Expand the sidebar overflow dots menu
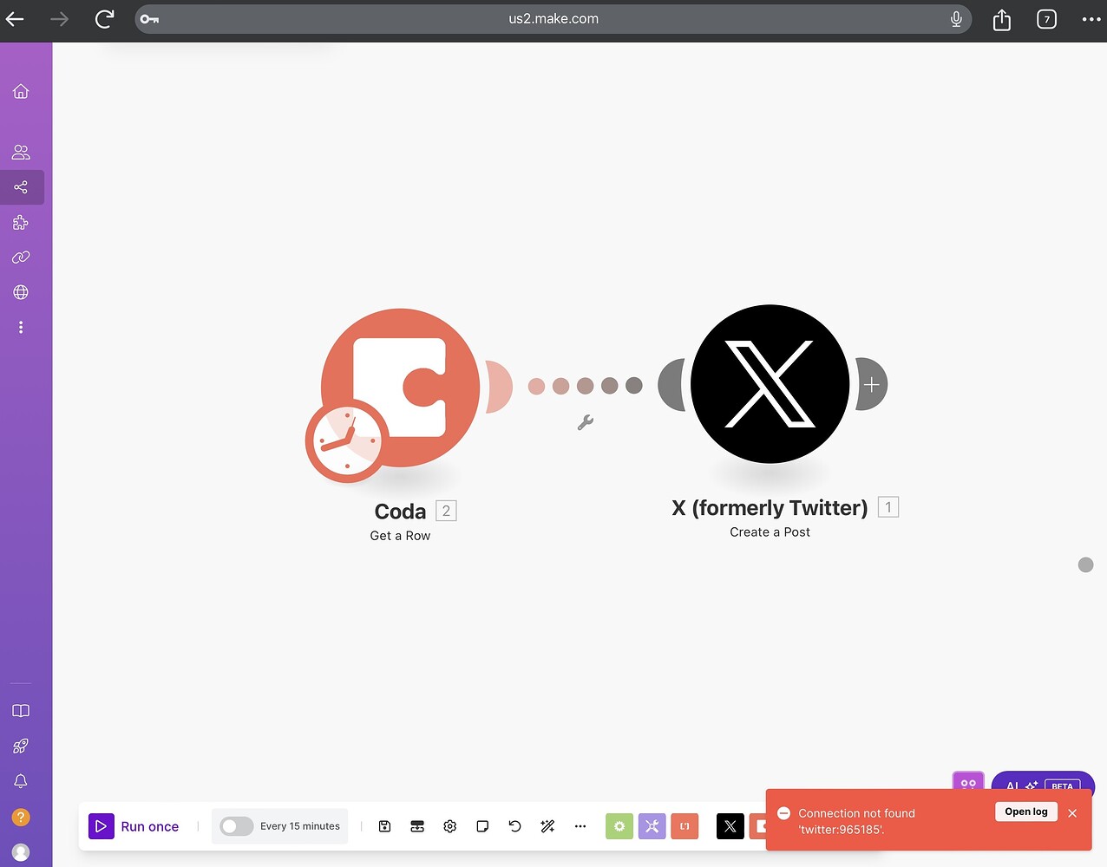The image size is (1107, 867). (21, 327)
